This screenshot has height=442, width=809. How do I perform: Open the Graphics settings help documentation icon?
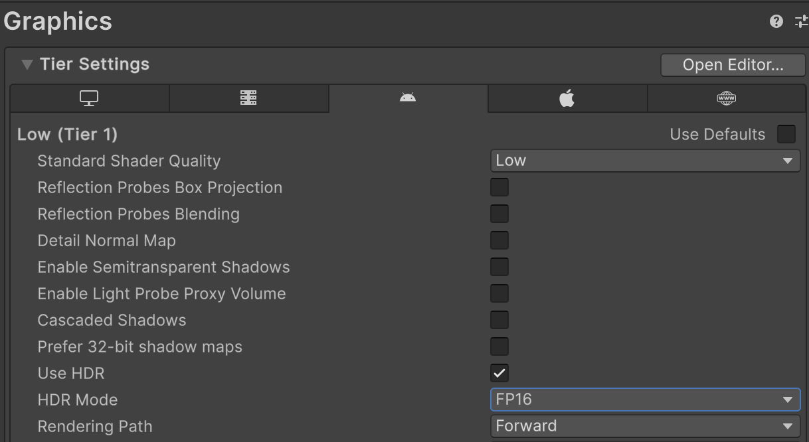[776, 21]
